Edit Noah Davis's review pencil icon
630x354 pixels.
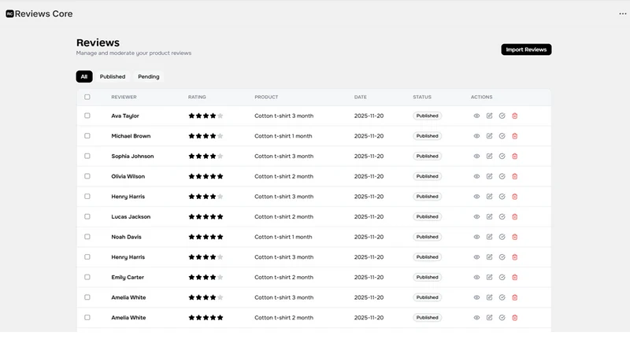click(x=489, y=237)
